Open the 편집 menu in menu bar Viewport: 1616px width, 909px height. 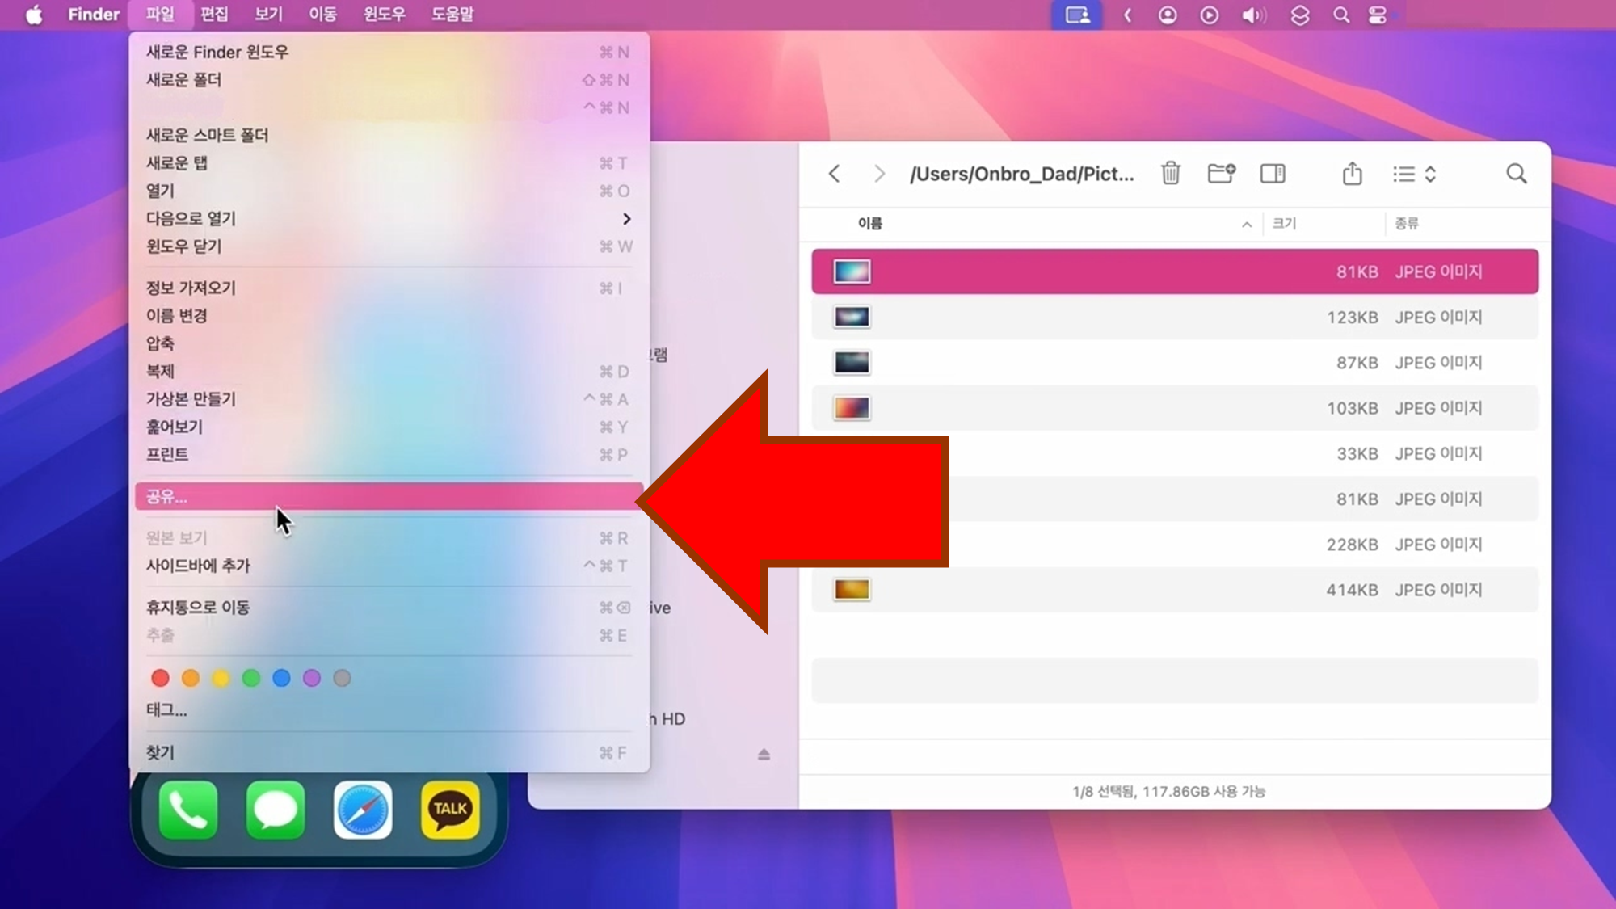click(x=214, y=15)
